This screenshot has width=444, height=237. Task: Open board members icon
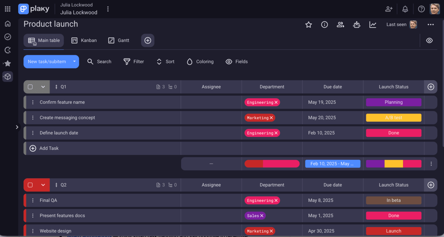340,24
